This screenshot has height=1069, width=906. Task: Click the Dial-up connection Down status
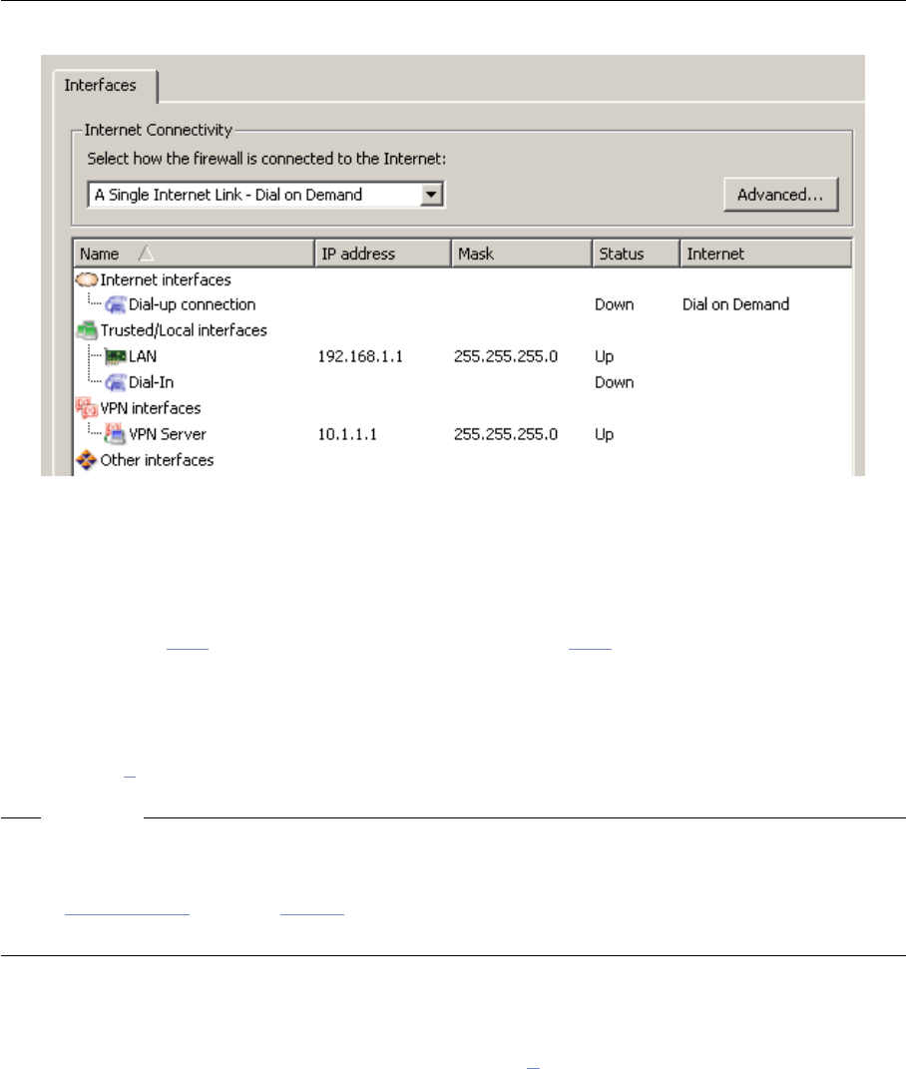tap(615, 304)
